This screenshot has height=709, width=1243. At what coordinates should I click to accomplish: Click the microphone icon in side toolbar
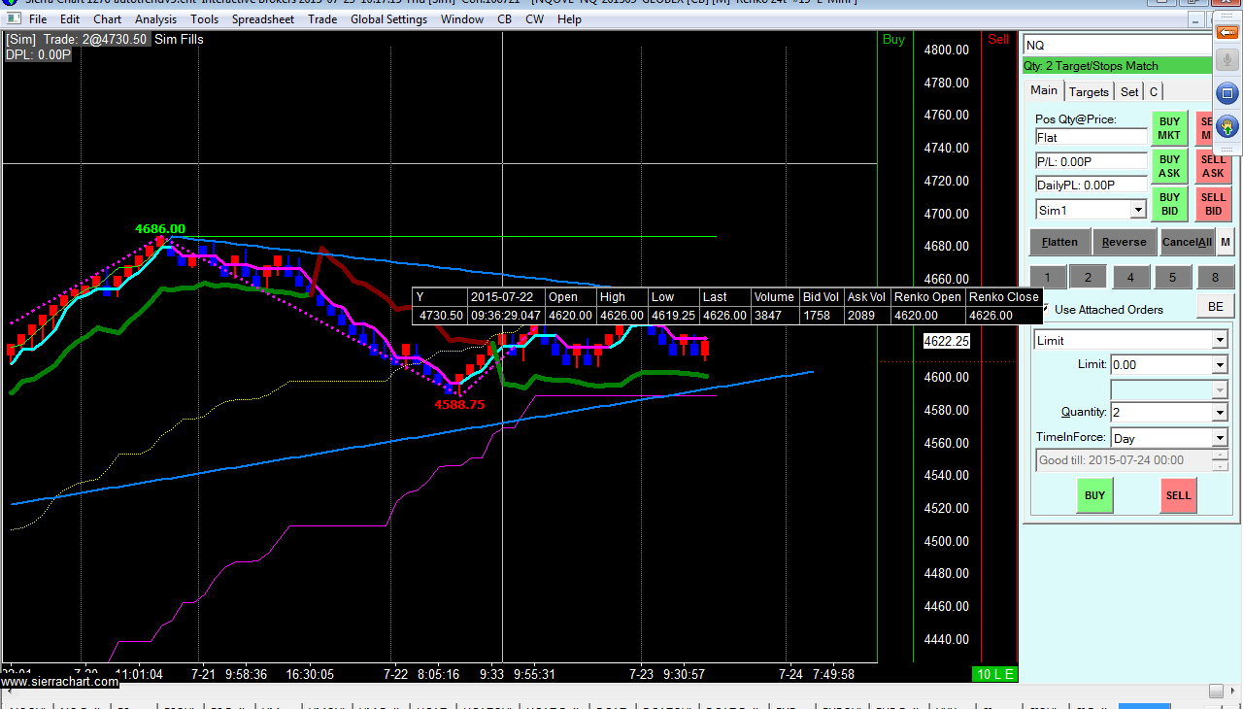point(1227,61)
